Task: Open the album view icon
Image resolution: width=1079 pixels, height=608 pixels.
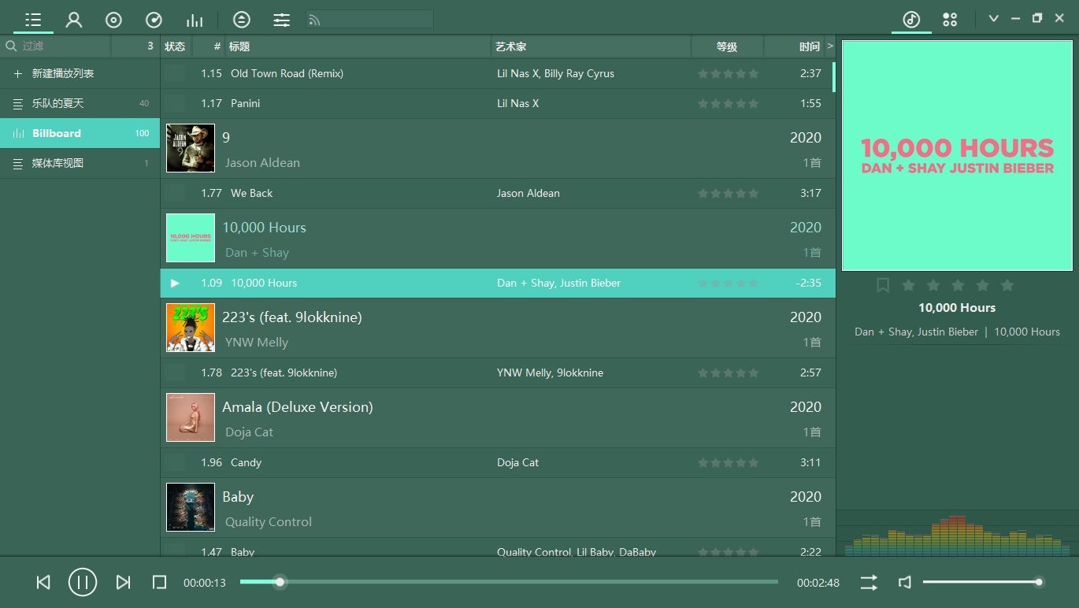Action: click(113, 19)
